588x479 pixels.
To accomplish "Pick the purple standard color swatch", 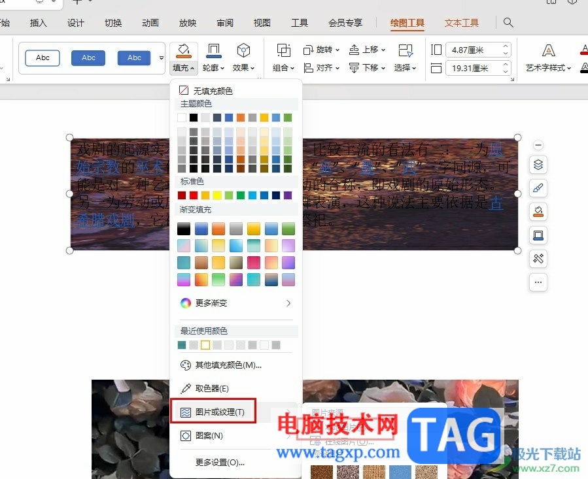I will click(x=288, y=195).
